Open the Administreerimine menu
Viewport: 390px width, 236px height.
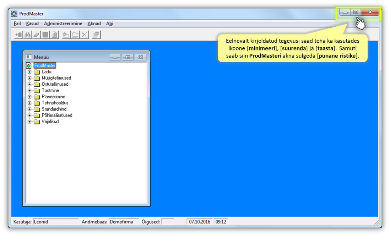coord(63,23)
